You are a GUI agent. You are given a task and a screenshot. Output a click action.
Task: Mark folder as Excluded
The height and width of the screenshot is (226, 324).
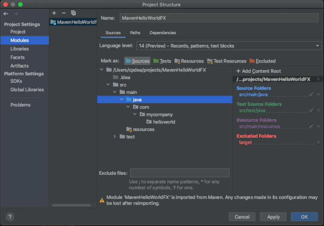(x=262, y=61)
